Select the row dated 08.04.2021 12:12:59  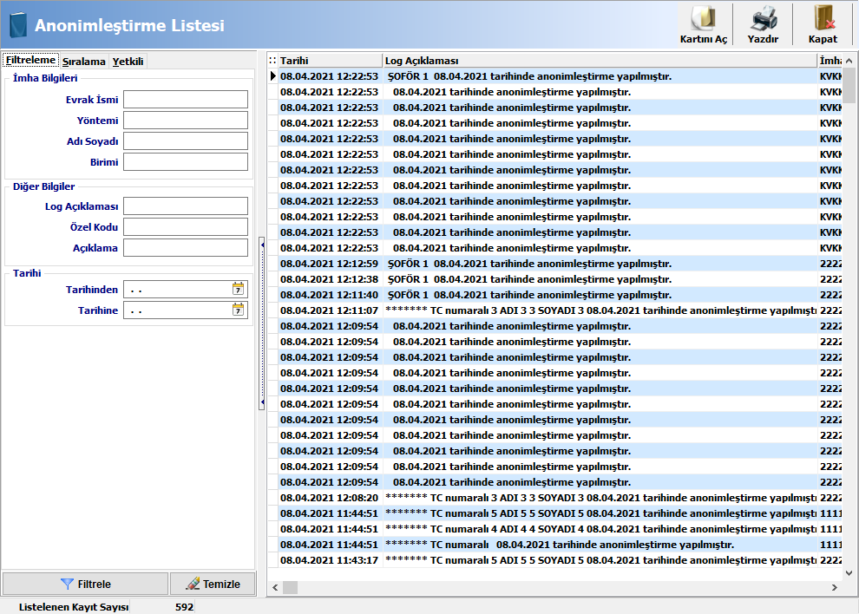click(x=555, y=264)
